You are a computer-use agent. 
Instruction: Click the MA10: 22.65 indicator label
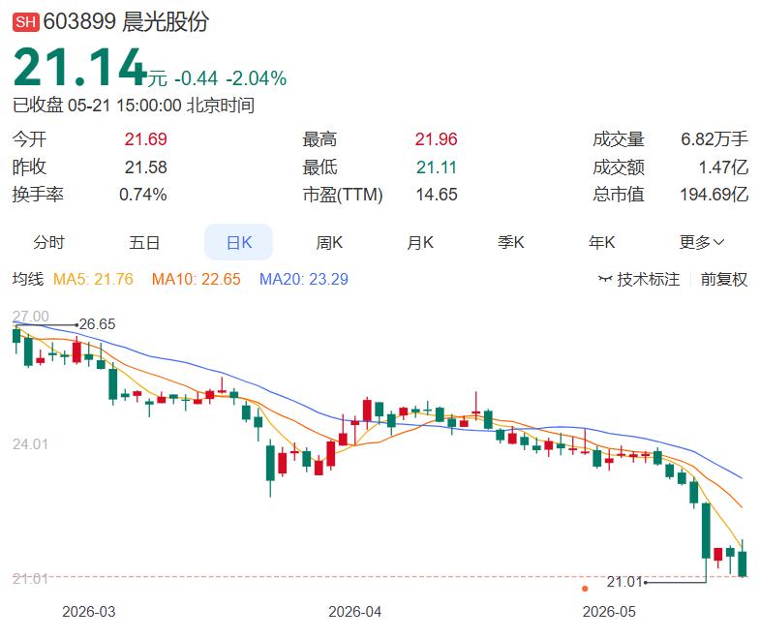197,279
